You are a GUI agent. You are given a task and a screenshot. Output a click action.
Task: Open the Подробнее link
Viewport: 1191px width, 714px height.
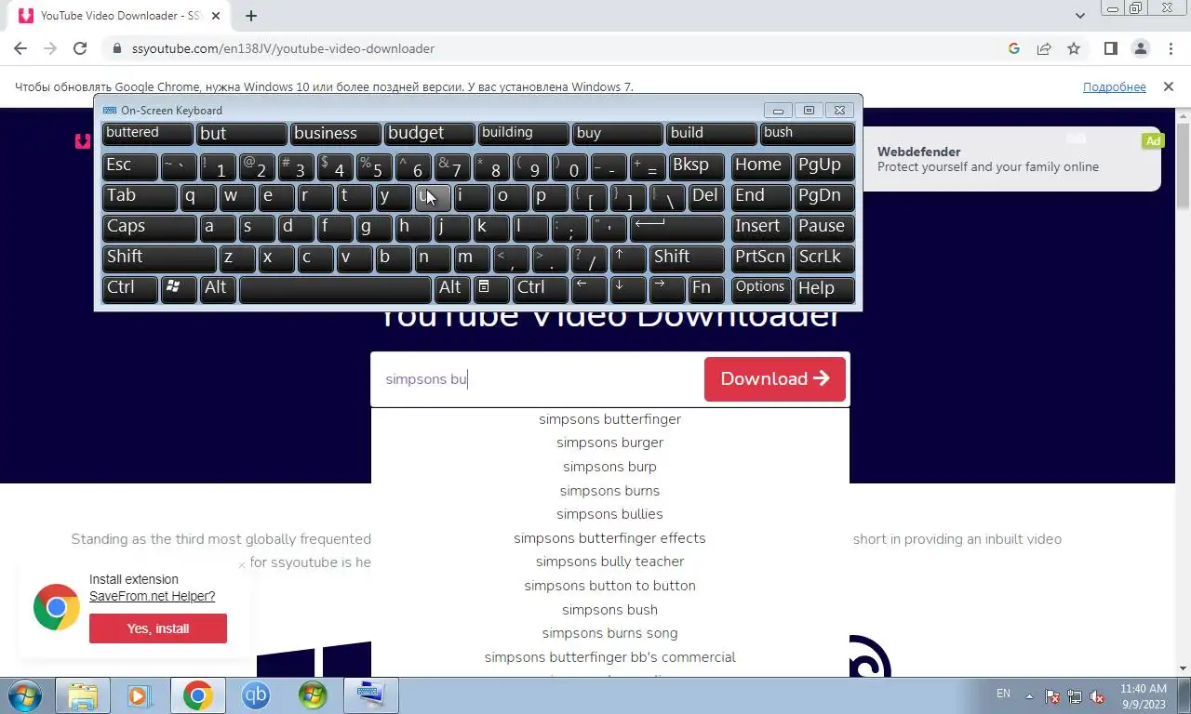tap(1114, 86)
